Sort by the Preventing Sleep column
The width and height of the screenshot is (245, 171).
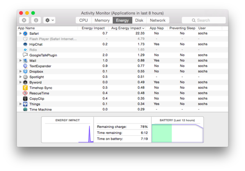pyautogui.click(x=182, y=28)
